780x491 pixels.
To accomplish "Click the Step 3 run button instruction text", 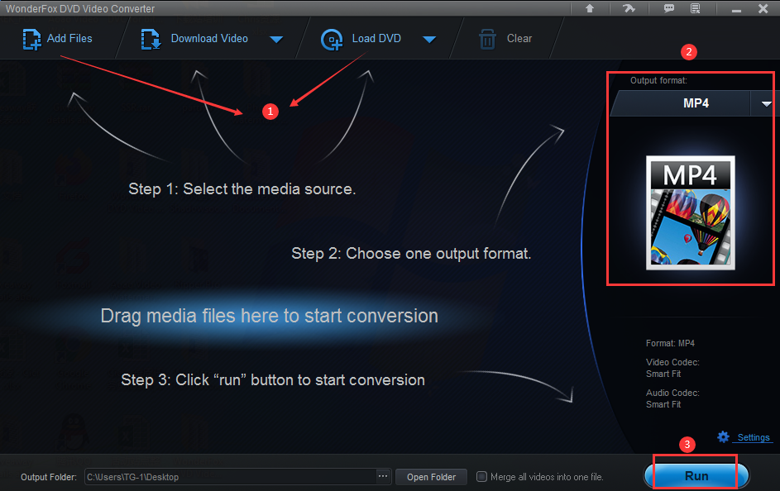I will (273, 380).
